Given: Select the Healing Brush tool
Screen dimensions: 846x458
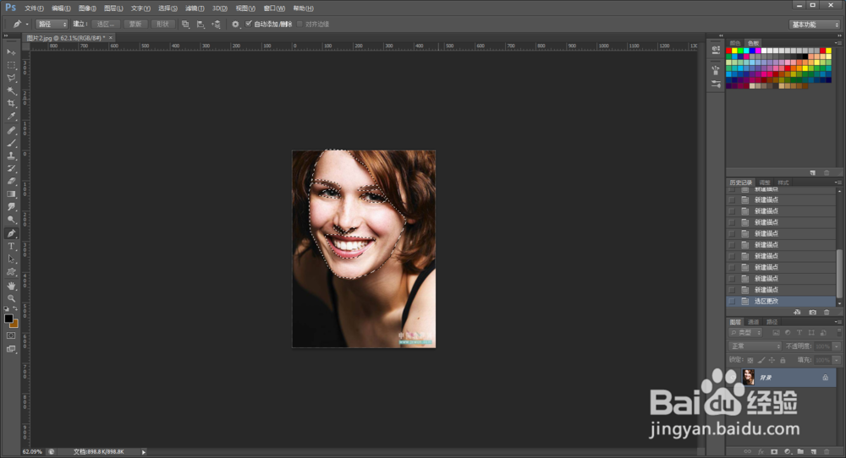Looking at the screenshot, I should click(11, 130).
